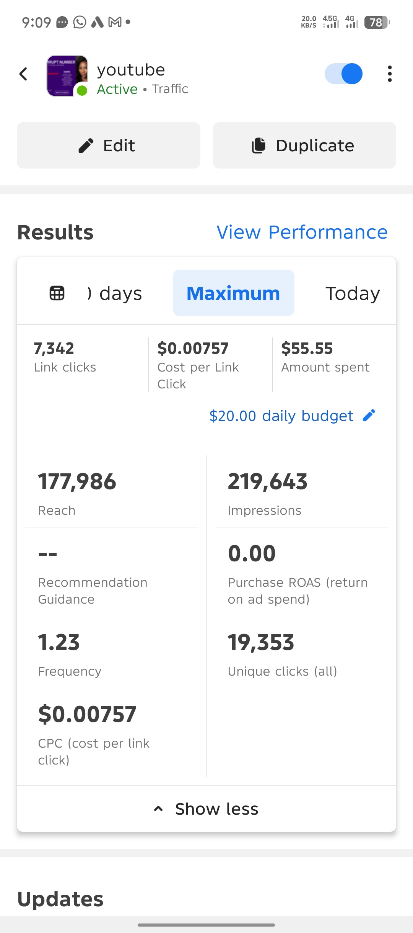Screen dimensions: 413x933
Task: Tap the WhatsApp notification icon in status bar
Action: (80, 22)
